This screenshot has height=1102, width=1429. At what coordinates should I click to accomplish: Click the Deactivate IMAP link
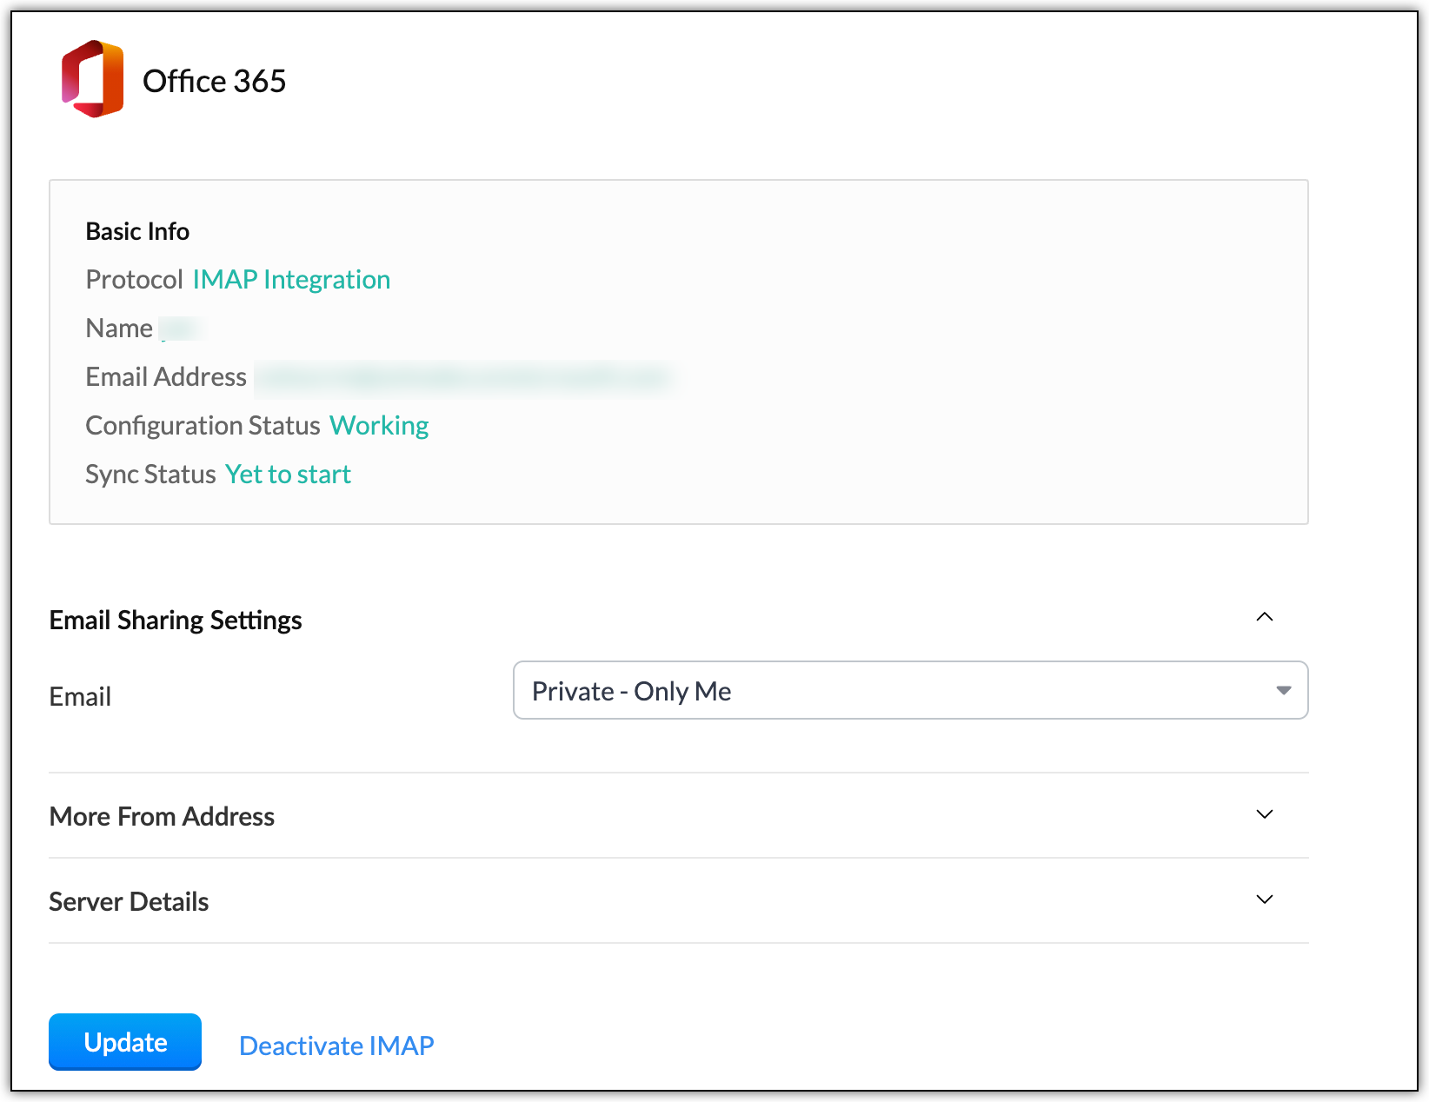336,1046
